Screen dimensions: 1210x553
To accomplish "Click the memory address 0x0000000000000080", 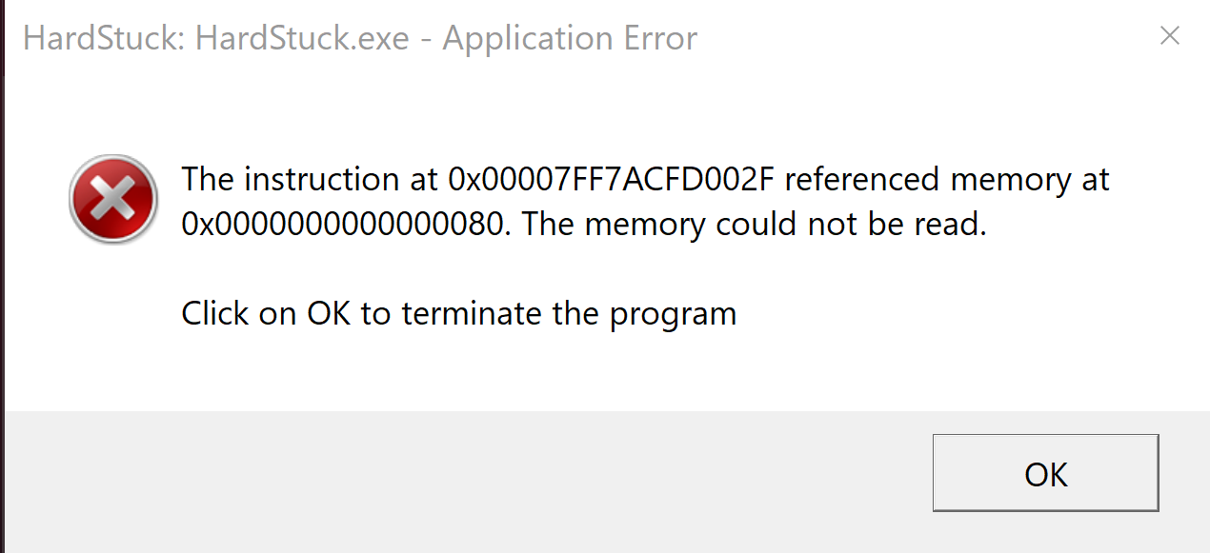I will [x=342, y=226].
